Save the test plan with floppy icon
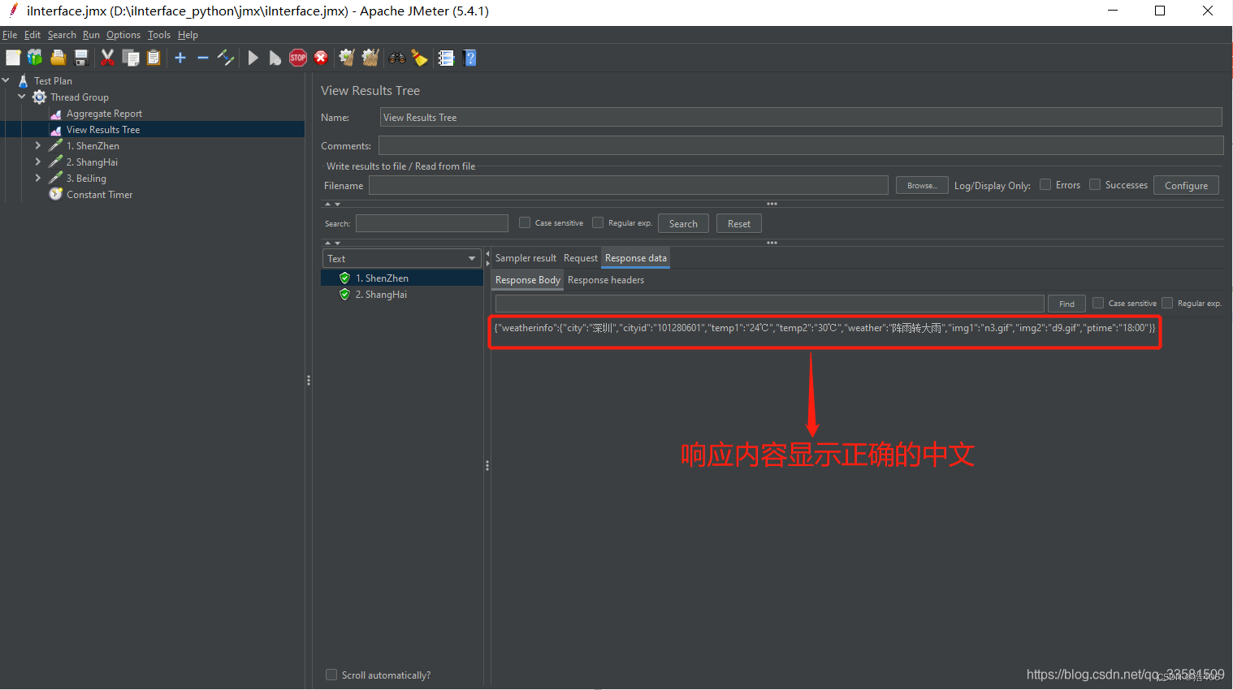1233x690 pixels. click(80, 58)
